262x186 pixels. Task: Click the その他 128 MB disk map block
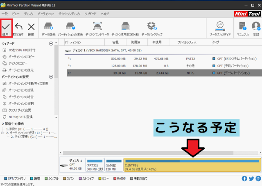pos(114,165)
